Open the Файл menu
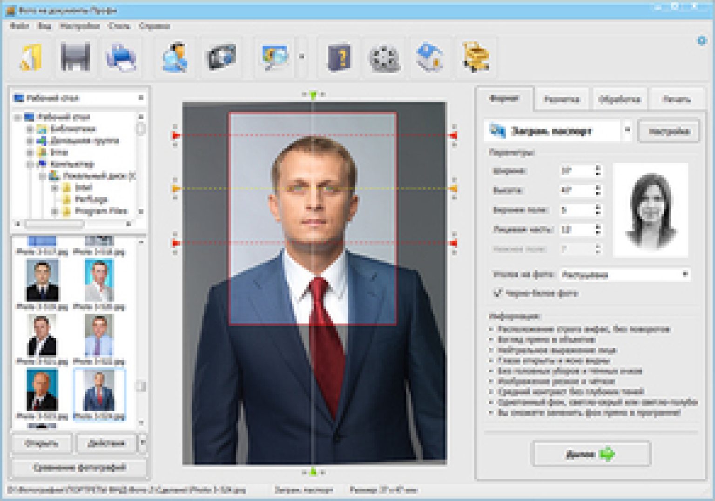Viewport: 715px width, 501px height. click(x=19, y=26)
